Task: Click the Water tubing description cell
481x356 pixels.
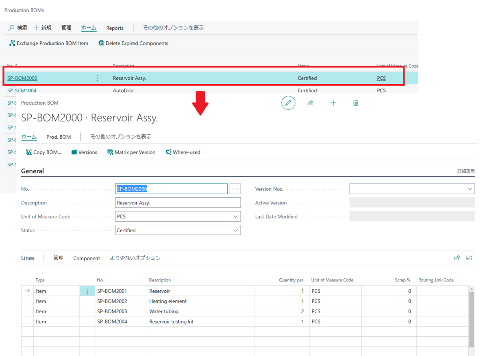Action: coord(200,311)
